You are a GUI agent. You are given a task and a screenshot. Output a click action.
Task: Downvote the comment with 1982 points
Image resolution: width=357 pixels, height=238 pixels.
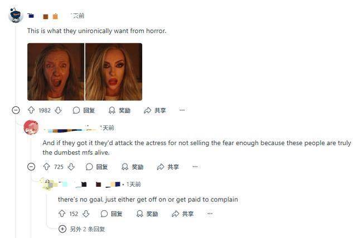pyautogui.click(x=58, y=110)
